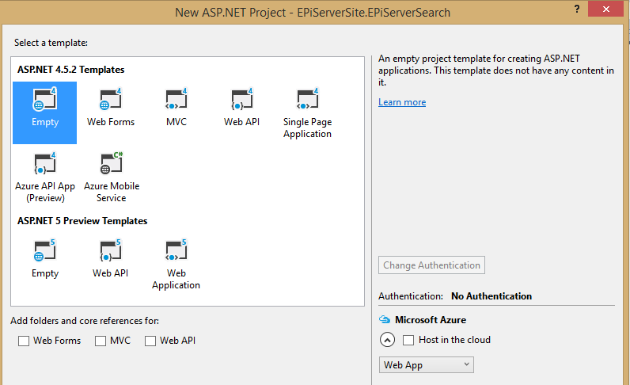Open dialog help with question mark
The image size is (630, 385).
(577, 9)
